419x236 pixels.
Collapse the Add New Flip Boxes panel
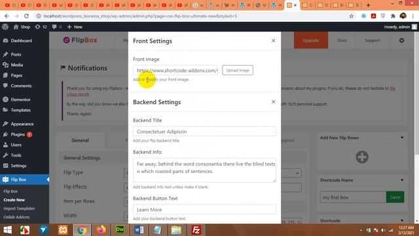[402, 138]
